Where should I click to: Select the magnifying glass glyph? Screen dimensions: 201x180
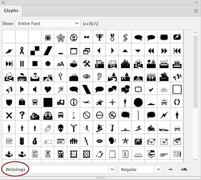(60, 76)
